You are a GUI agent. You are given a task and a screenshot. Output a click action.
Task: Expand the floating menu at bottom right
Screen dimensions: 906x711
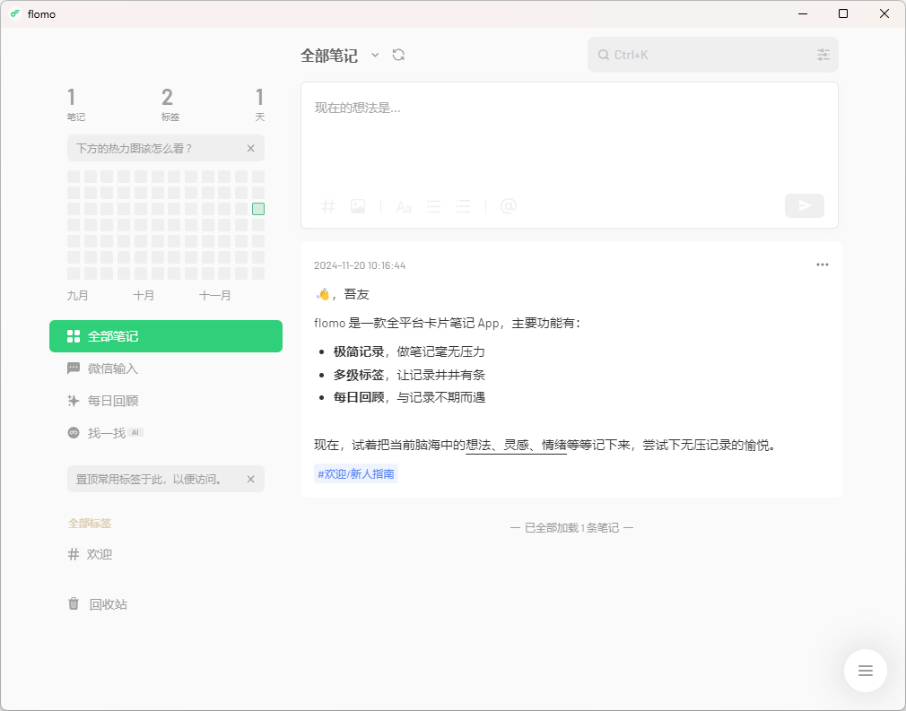coord(865,671)
